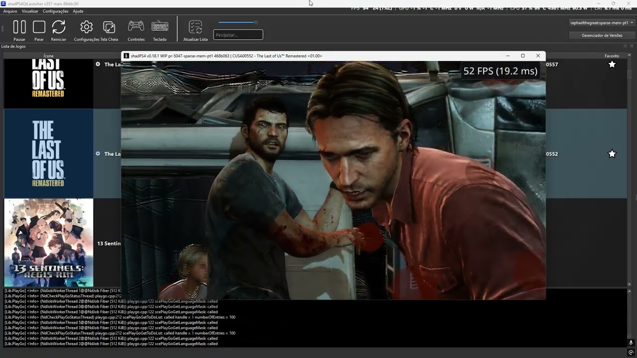Image resolution: width=637 pixels, height=358 pixels.
Task: Maximize the shadPS4 game window
Action: point(523,56)
